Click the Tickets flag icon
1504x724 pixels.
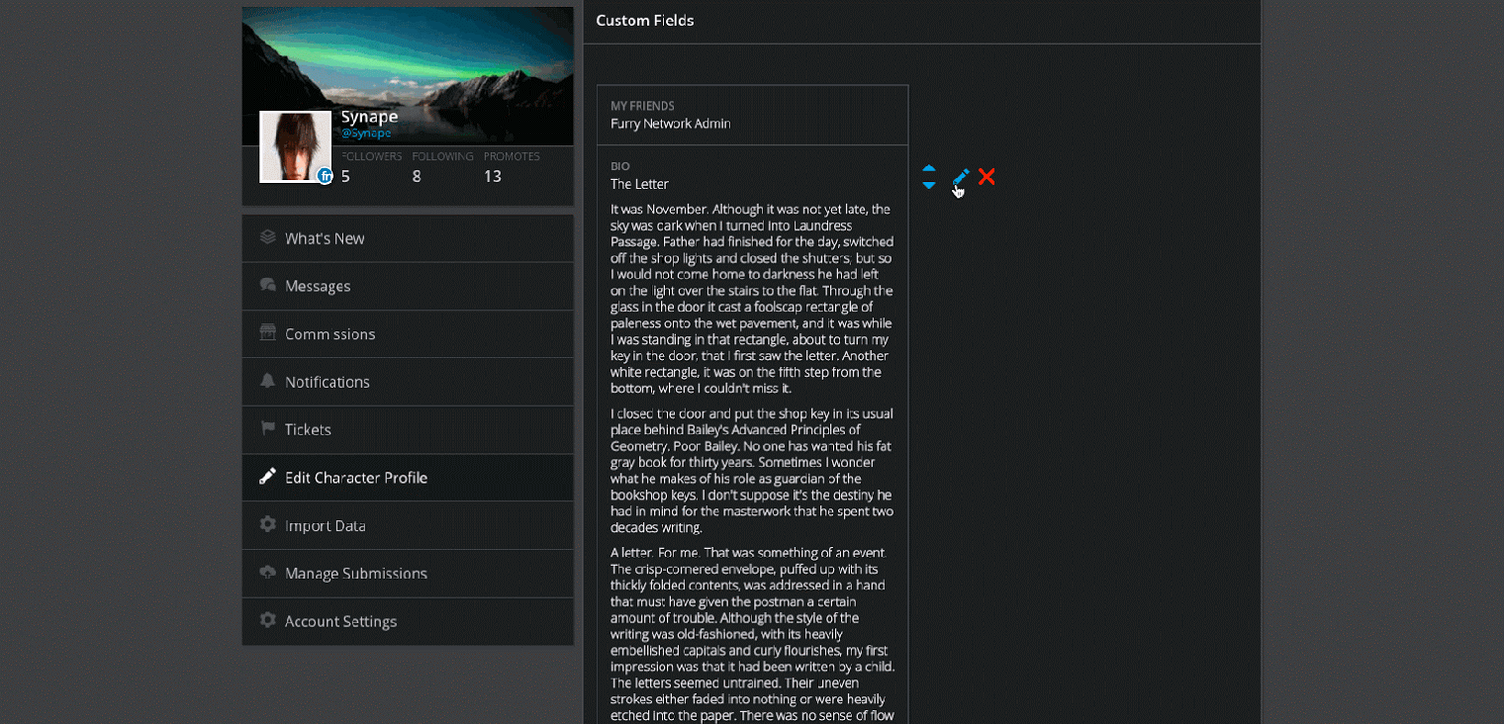click(267, 428)
